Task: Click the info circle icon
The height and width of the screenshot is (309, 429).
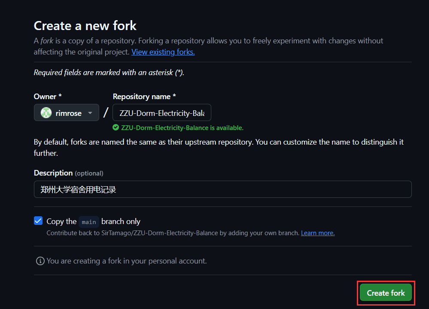Action: 40,261
